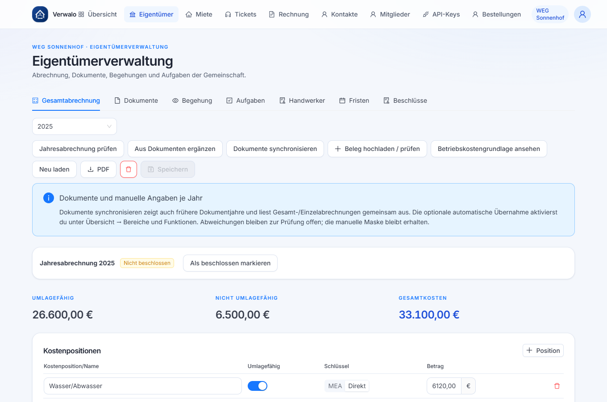Click Aus Dokumenten ergänzen button
Image resolution: width=607 pixels, height=402 pixels.
click(175, 149)
